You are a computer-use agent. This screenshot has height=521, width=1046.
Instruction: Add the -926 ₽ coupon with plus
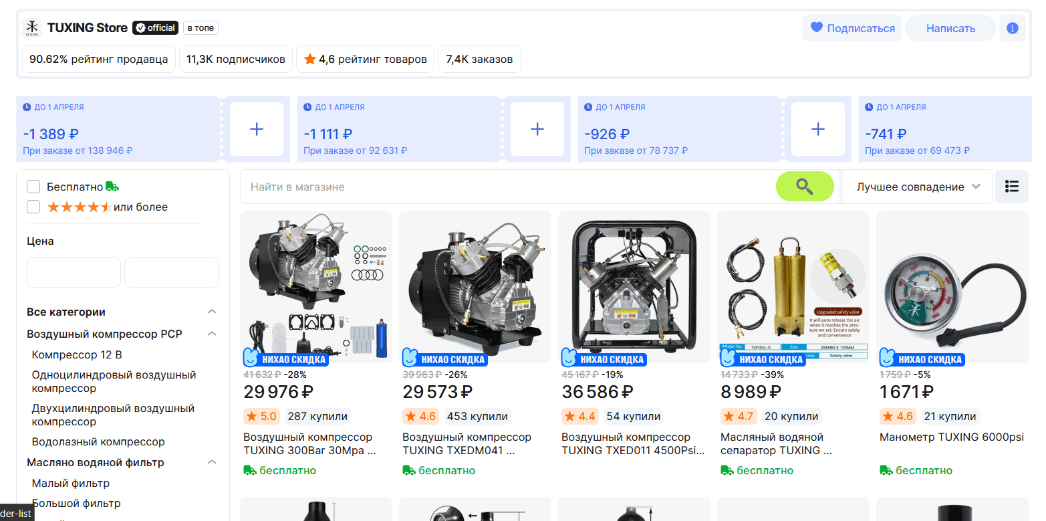click(818, 129)
